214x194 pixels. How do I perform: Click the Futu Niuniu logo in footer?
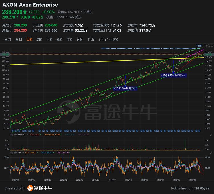40,188
